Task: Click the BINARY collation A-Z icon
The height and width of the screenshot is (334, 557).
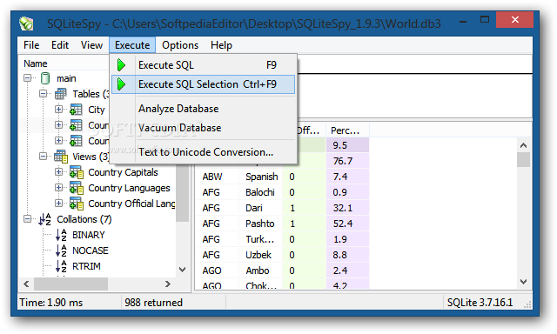Action: click(x=62, y=235)
